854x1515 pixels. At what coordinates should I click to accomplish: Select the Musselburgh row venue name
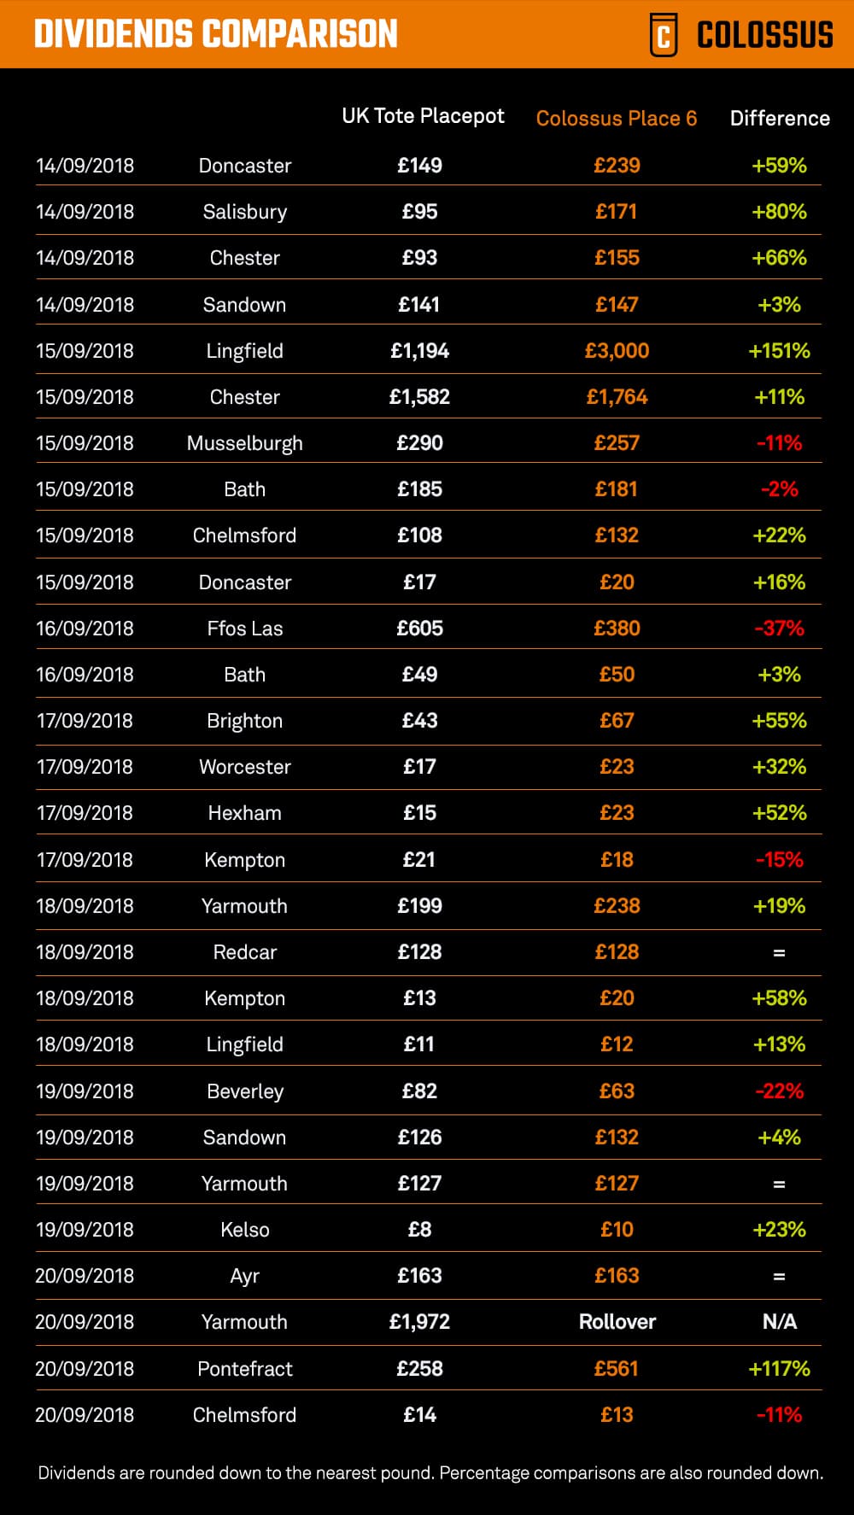244,443
